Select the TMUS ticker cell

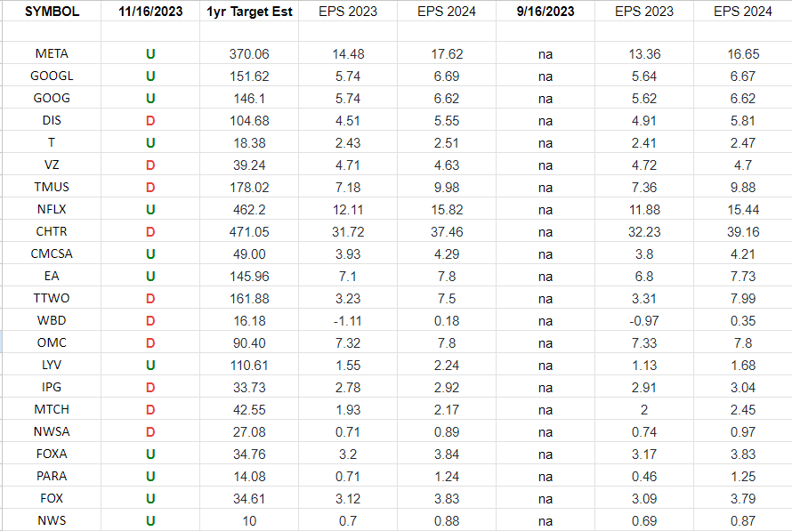pos(52,187)
